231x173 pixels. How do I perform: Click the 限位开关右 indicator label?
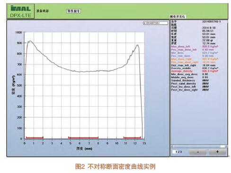(178, 17)
